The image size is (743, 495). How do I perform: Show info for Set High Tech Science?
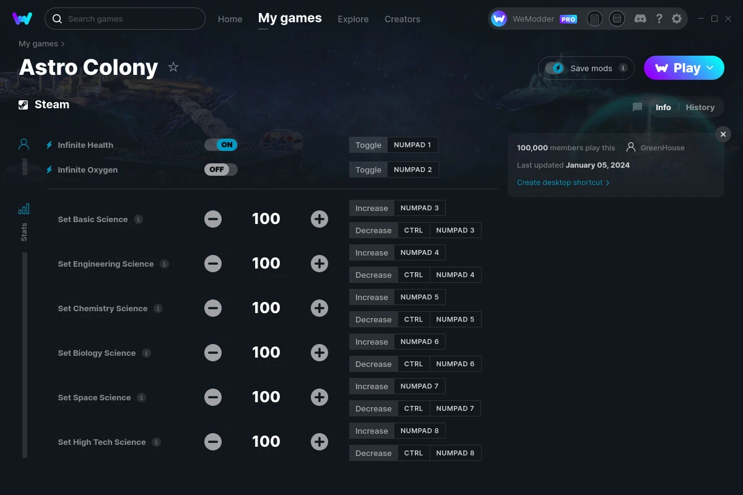(157, 442)
